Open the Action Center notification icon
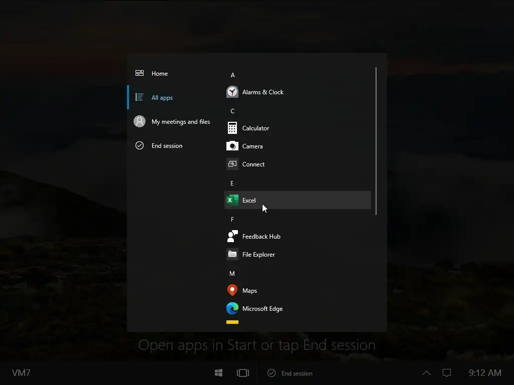This screenshot has height=385, width=514. (447, 373)
